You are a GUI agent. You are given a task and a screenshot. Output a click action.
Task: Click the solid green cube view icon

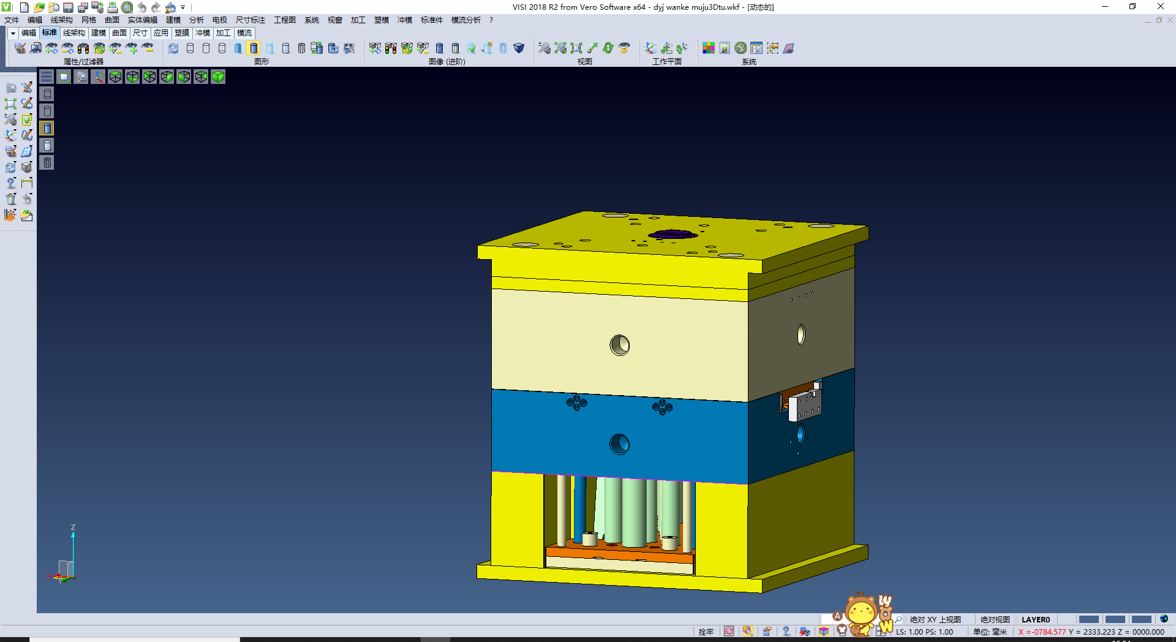218,77
